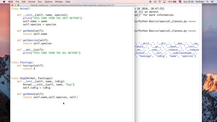Click the 'Animal.__init__(self, name, "Dog")' line
This screenshot has width=217, height=122.
[48, 84]
